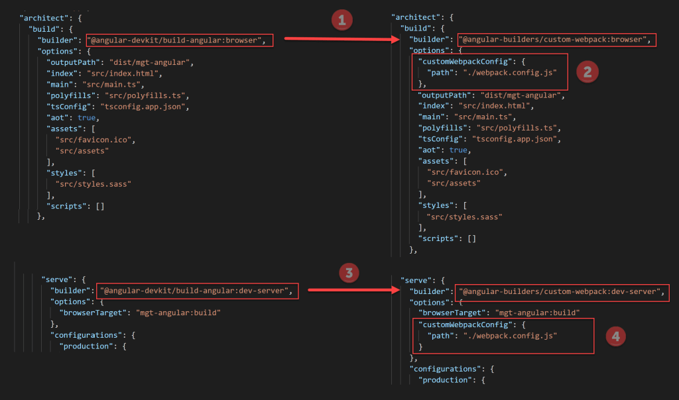Click the red circle badge numbered 3
The image size is (679, 400).
point(349,272)
